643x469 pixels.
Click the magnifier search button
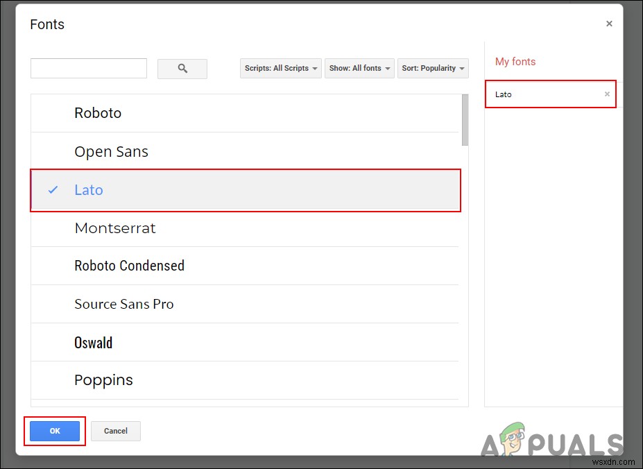pyautogui.click(x=182, y=69)
